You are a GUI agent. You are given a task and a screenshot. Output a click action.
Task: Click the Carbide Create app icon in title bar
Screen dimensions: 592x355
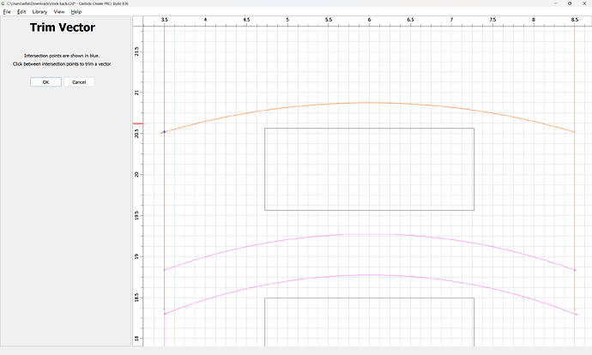pyautogui.click(x=3, y=3)
